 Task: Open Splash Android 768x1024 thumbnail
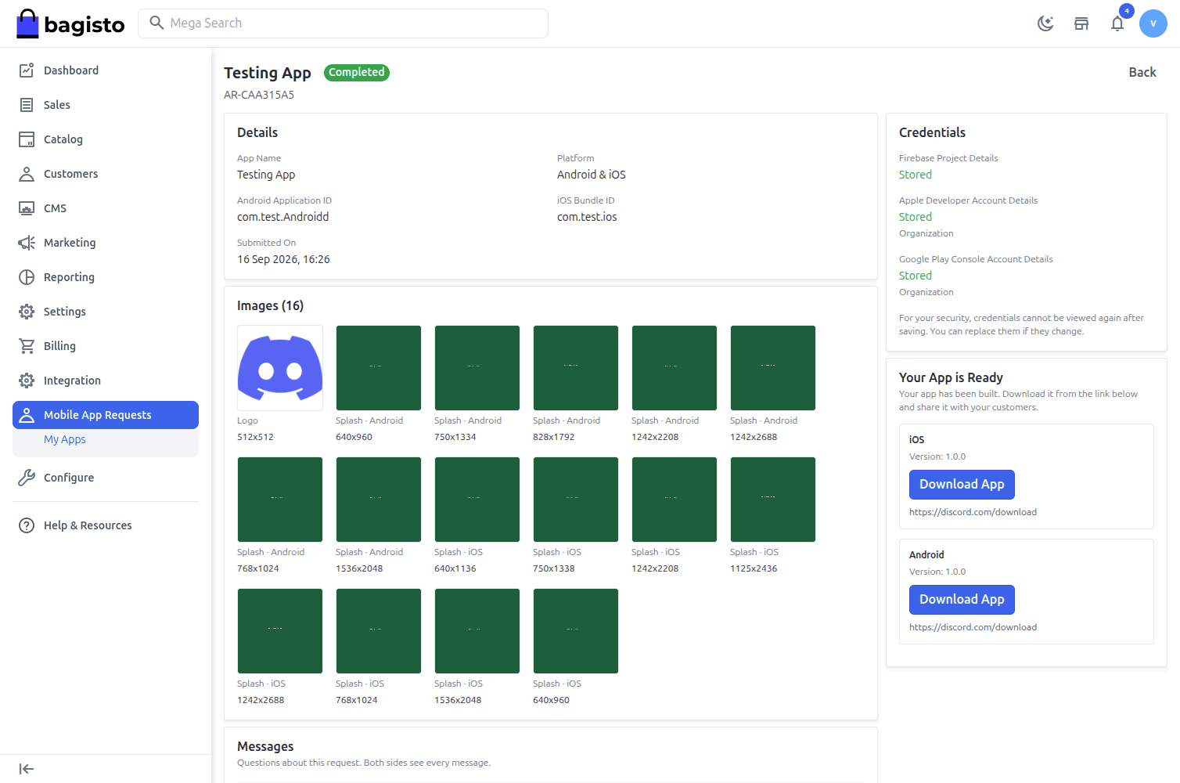280,500
